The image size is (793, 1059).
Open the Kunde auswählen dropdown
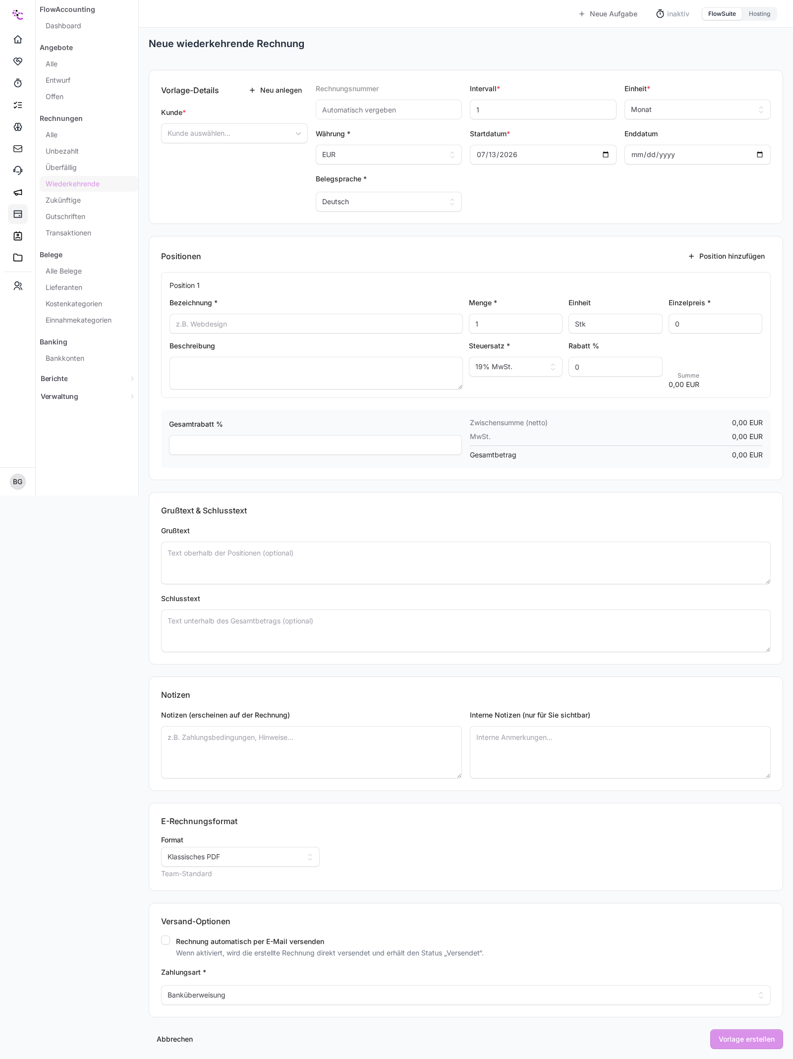click(234, 133)
